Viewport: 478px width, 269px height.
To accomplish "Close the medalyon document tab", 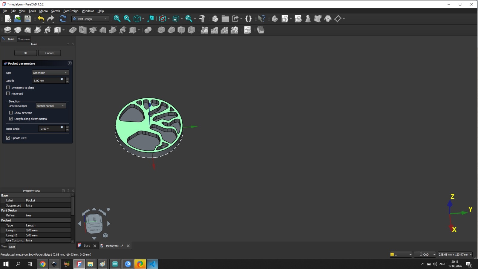I will coord(128,246).
